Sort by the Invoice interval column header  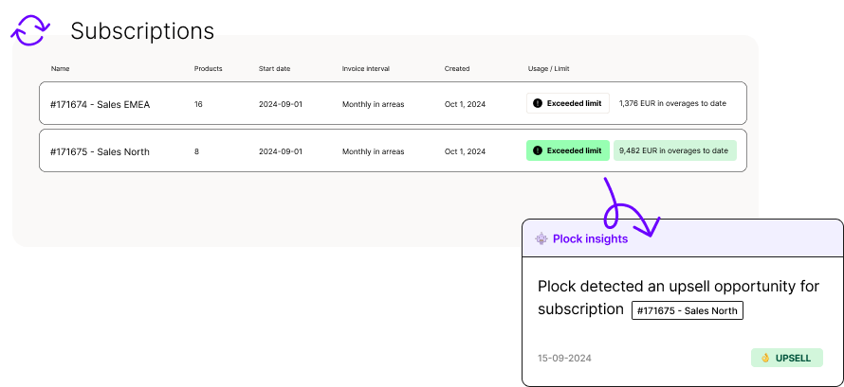click(x=366, y=69)
